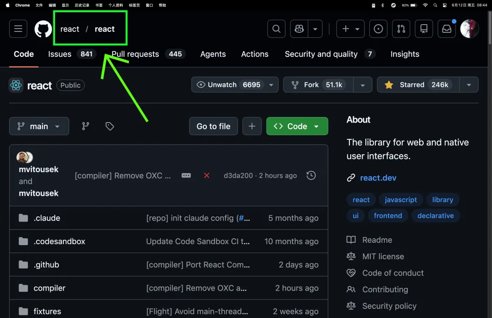Open Security policy link
Image resolution: width=492 pixels, height=318 pixels.
[382, 306]
